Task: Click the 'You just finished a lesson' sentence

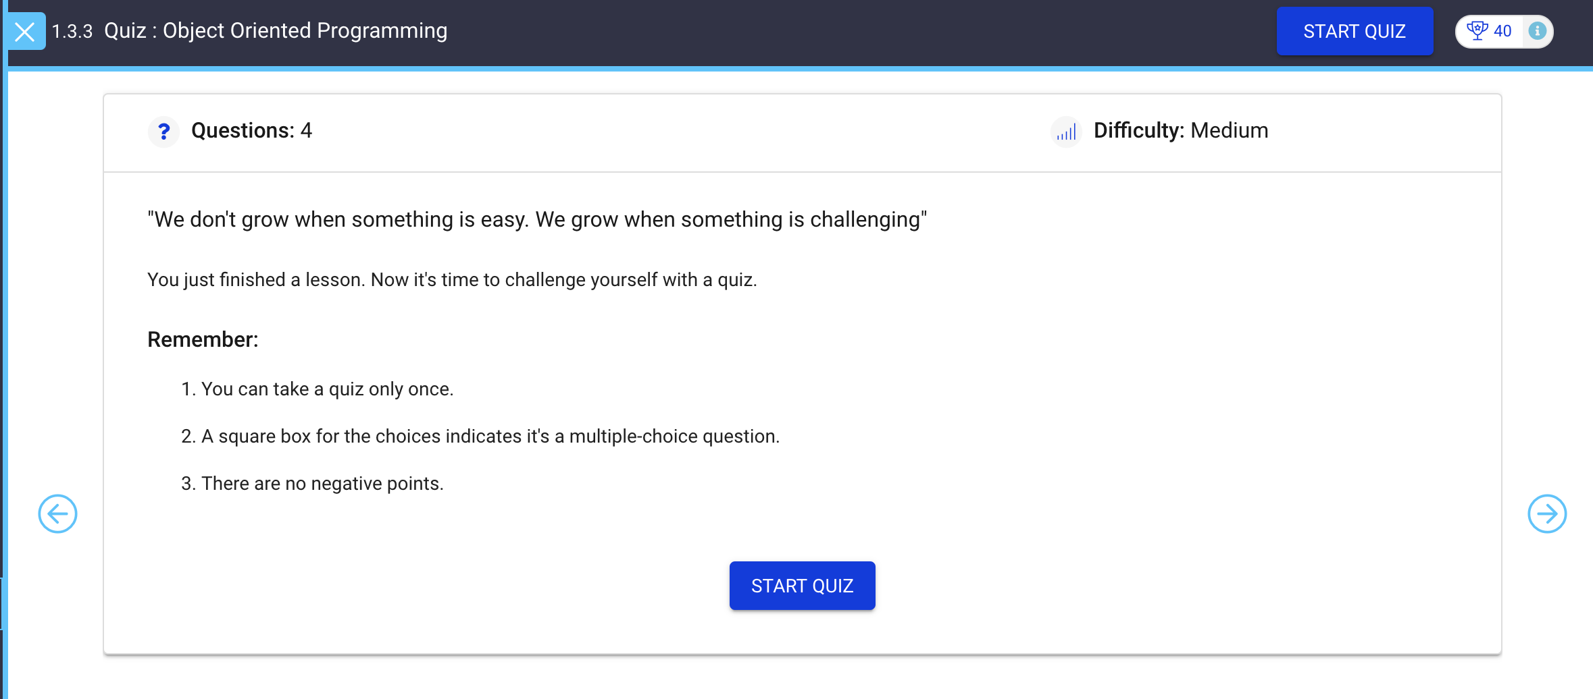Action: [451, 279]
